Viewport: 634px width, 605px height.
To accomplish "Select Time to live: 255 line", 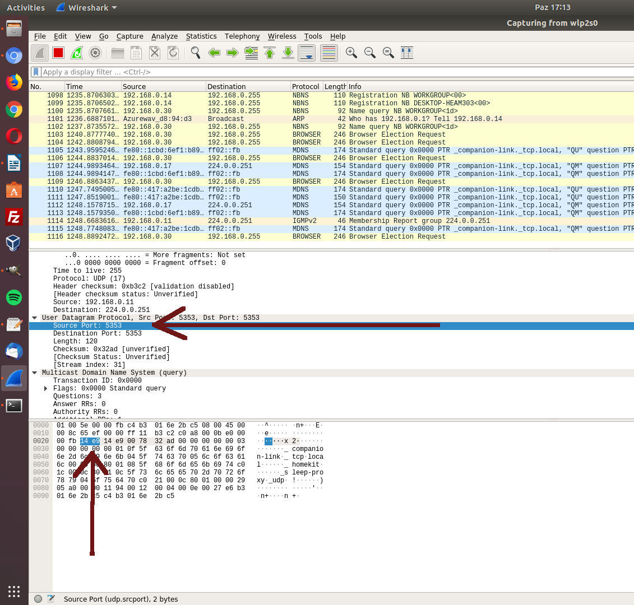I will [87, 271].
